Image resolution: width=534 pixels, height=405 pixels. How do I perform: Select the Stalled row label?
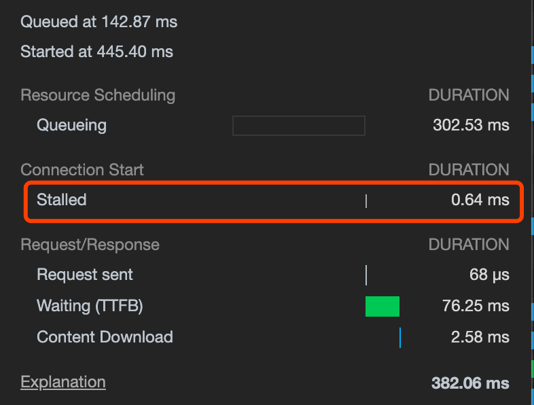click(62, 200)
